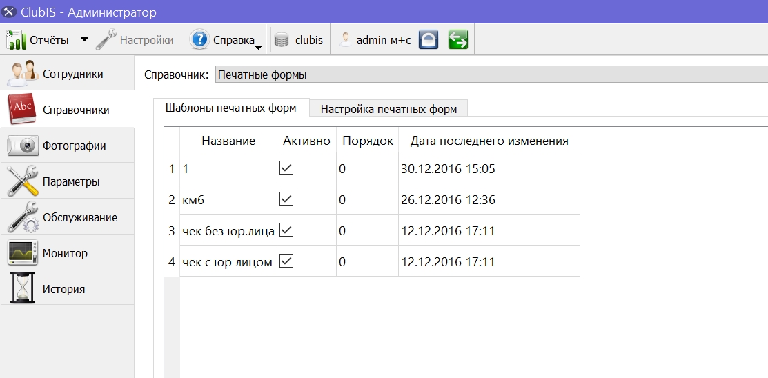Viewport: 768px width, 378px height.
Task: Select row header number 2
Action: pos(172,200)
